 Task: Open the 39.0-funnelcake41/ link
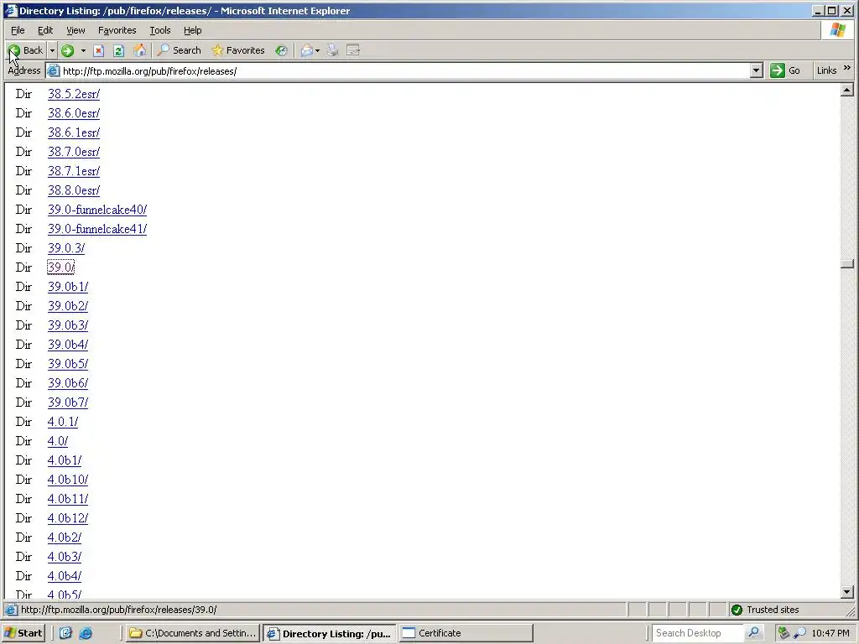(x=97, y=229)
